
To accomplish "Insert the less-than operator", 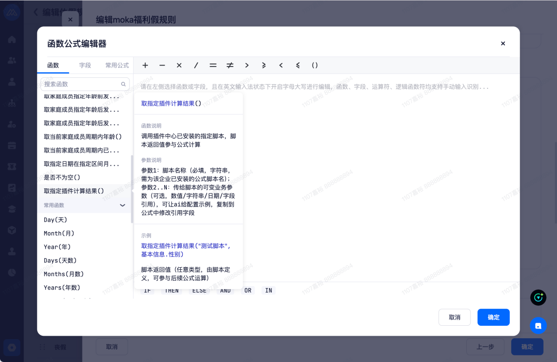I will click(280, 65).
